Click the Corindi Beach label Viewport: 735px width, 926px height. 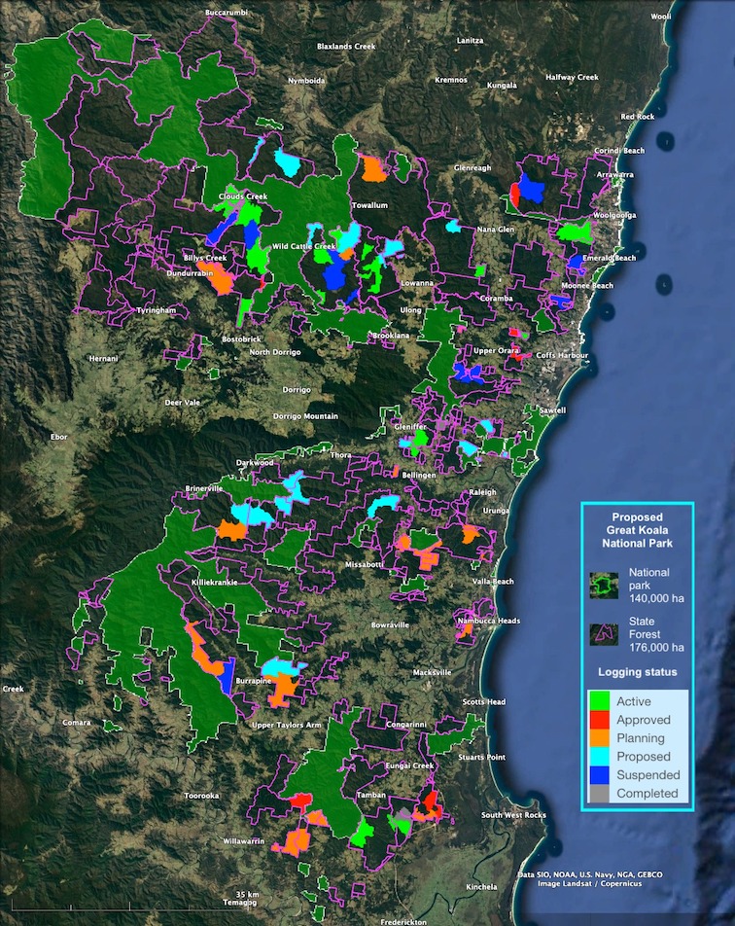[619, 151]
